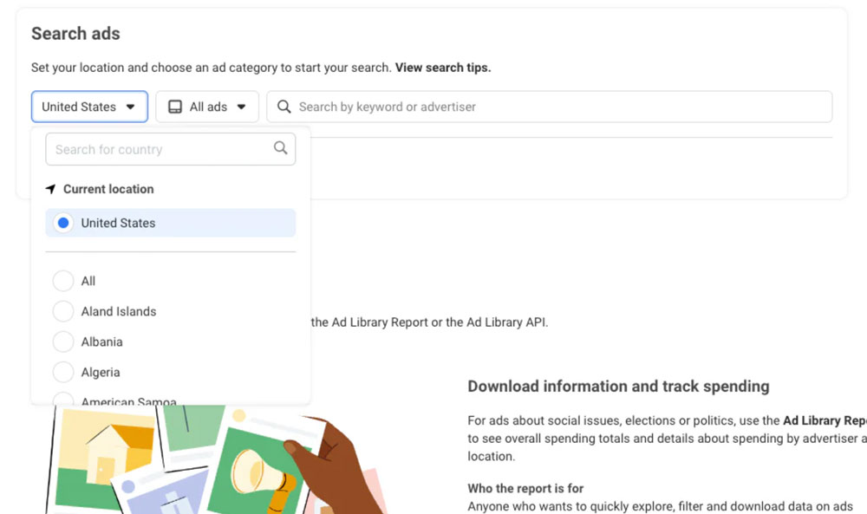This screenshot has height=514, width=867.
Task: Click the caret arrow on All ads
Action: [241, 107]
